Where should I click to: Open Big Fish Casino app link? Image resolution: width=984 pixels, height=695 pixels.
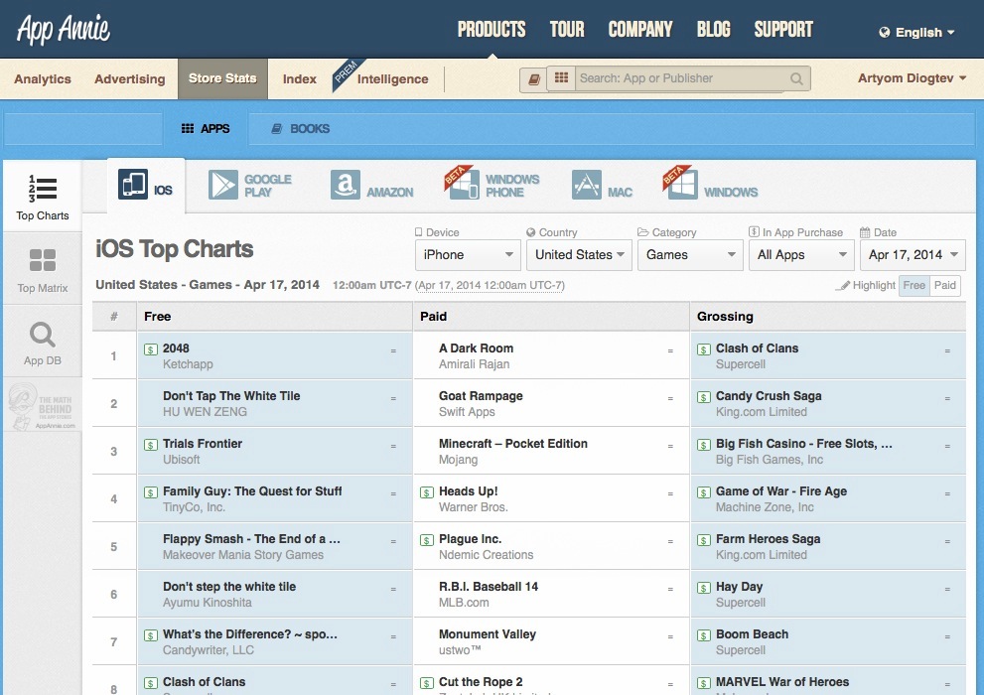pyautogui.click(x=804, y=444)
